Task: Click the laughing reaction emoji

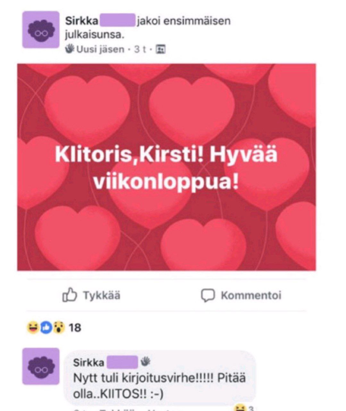Action: [33, 328]
